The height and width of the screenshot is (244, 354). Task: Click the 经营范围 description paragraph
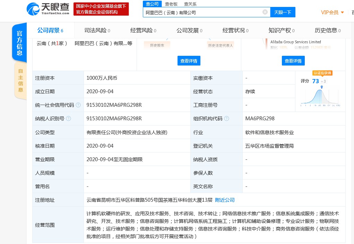pos(213,225)
